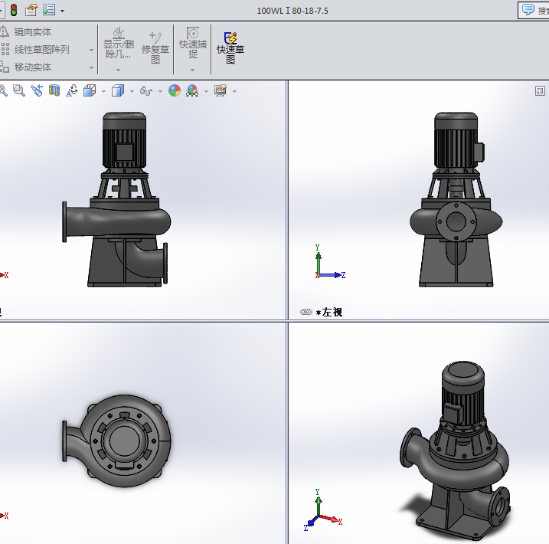549x544 pixels.
Task: Select 线性草图阵列 linear sketch pattern
Action: click(35, 49)
